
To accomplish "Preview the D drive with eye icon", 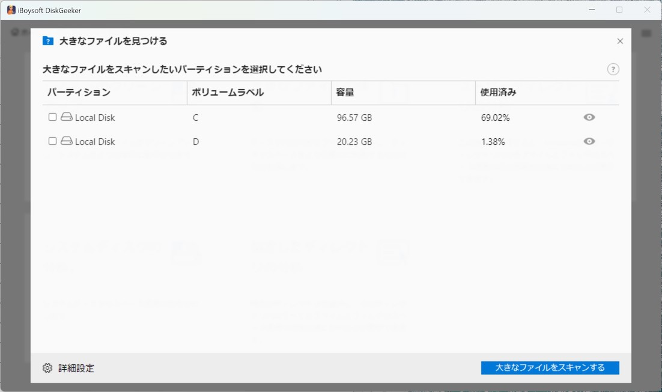I will [589, 141].
